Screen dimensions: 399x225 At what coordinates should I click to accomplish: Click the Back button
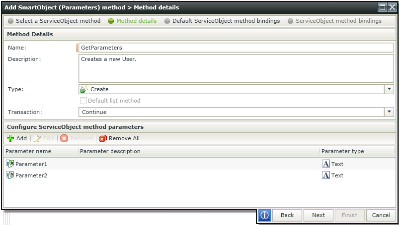point(287,215)
